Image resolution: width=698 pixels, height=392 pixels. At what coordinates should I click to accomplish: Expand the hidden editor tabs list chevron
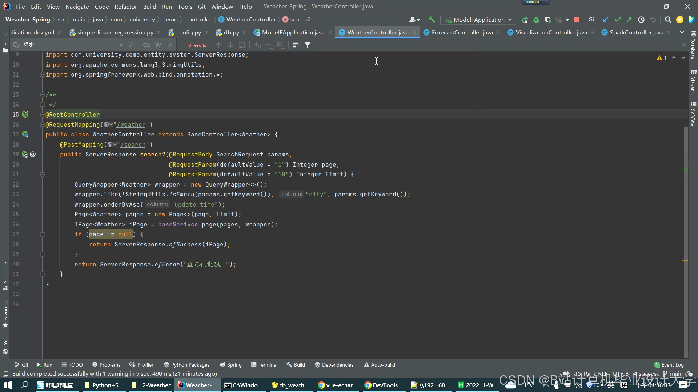click(x=682, y=32)
